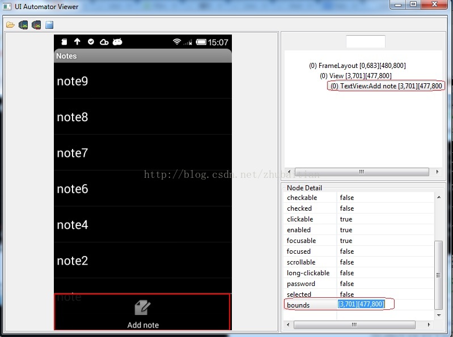This screenshot has width=453, height=337.
Task: Click the battery icon in phone status bar
Action: click(201, 42)
